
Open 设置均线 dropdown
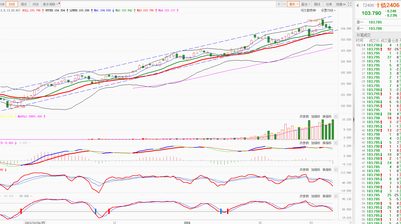328,10
